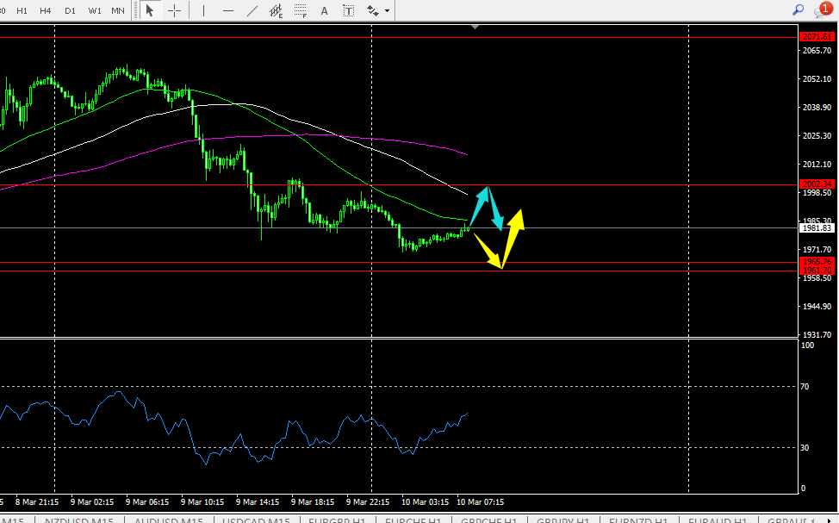
Task: Select the MN monthly timeframe button
Action: 118,10
